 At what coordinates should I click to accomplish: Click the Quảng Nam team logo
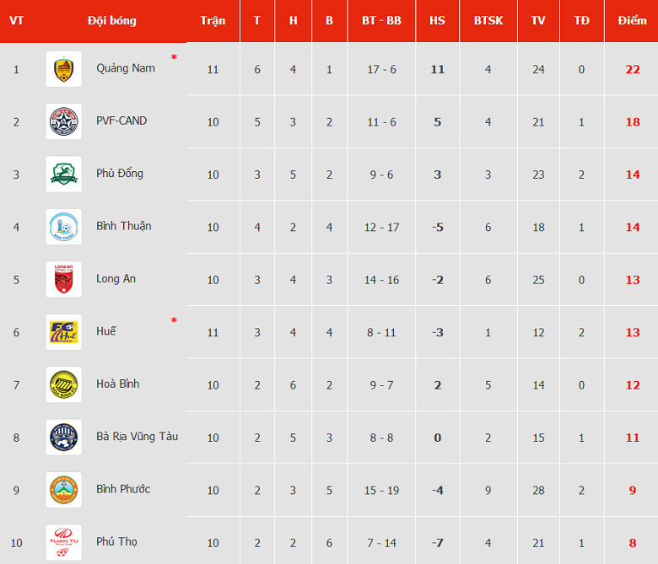coord(64,69)
